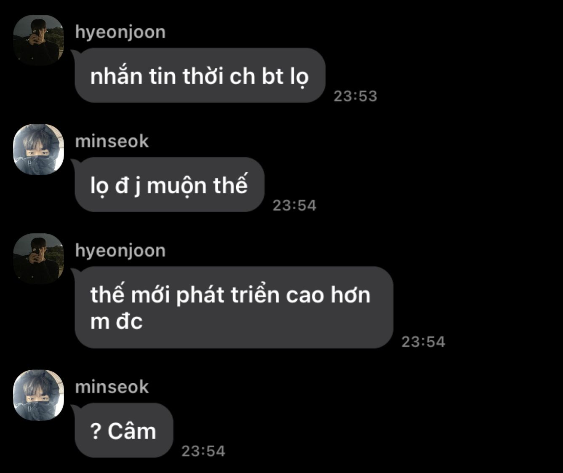Image resolution: width=563 pixels, height=473 pixels.
Task: Click the 23:53 timestamp
Action: pos(355,96)
